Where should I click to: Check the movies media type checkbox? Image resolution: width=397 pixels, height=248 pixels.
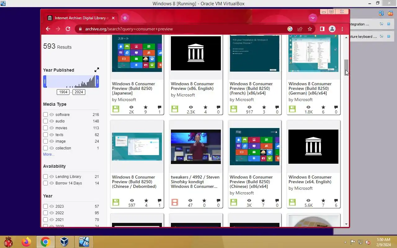click(x=45, y=128)
